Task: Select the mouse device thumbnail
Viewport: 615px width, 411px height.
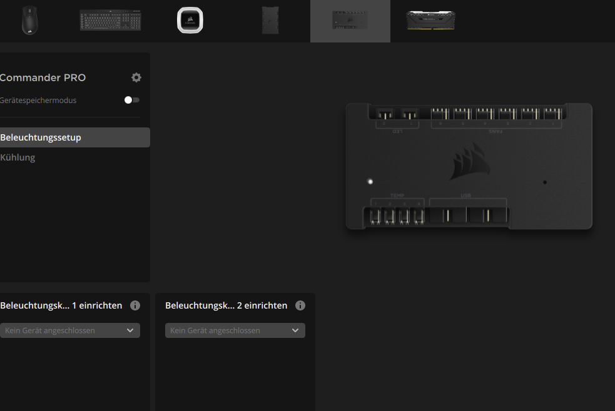Action: (30, 21)
